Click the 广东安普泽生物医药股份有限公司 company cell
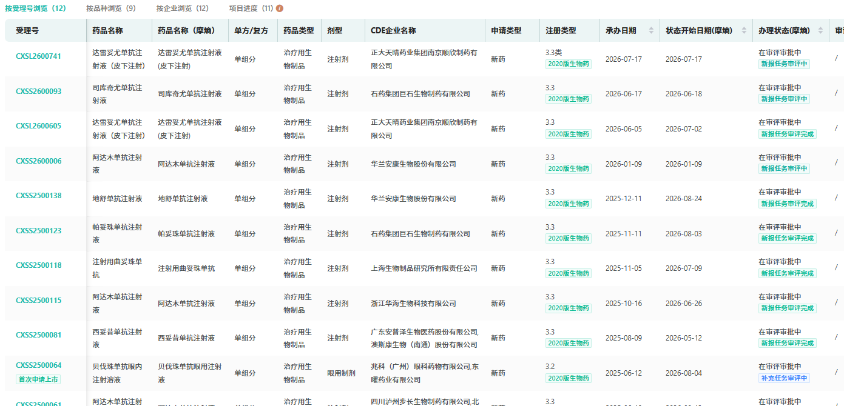Screen dimensions: 844x406 425,338
